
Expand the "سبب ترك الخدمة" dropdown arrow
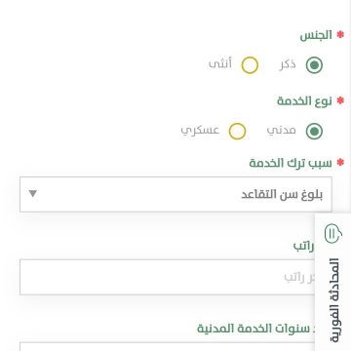click(32, 194)
